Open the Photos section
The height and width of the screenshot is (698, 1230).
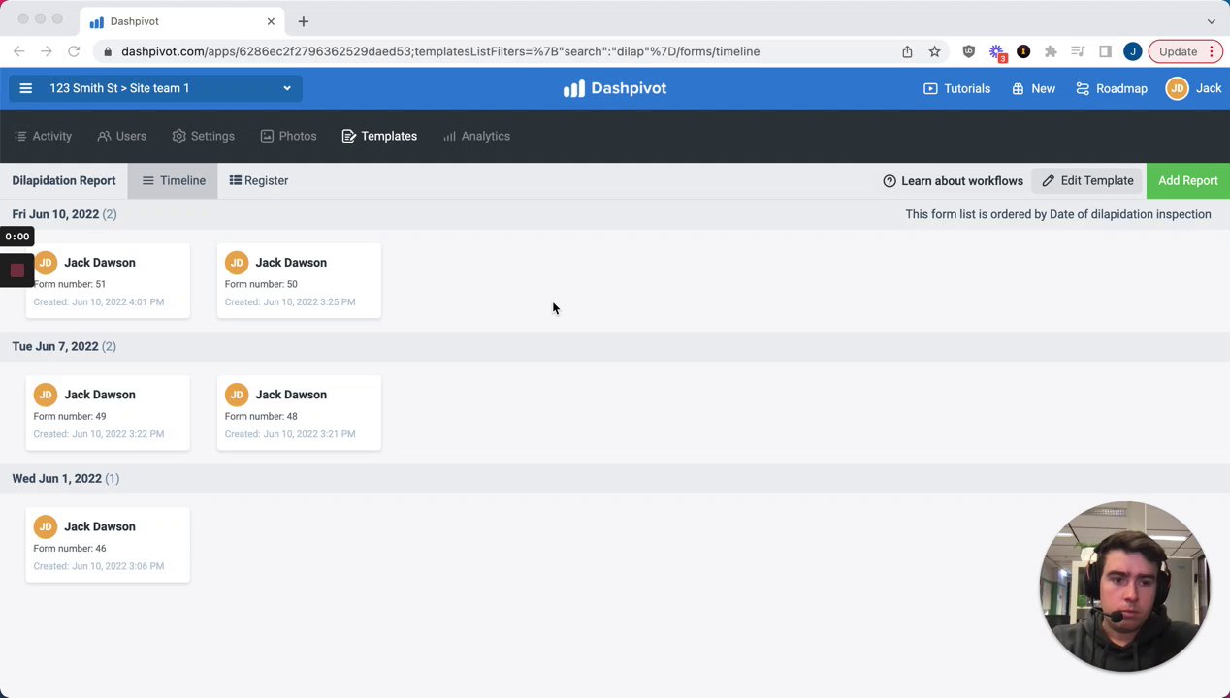coord(288,136)
